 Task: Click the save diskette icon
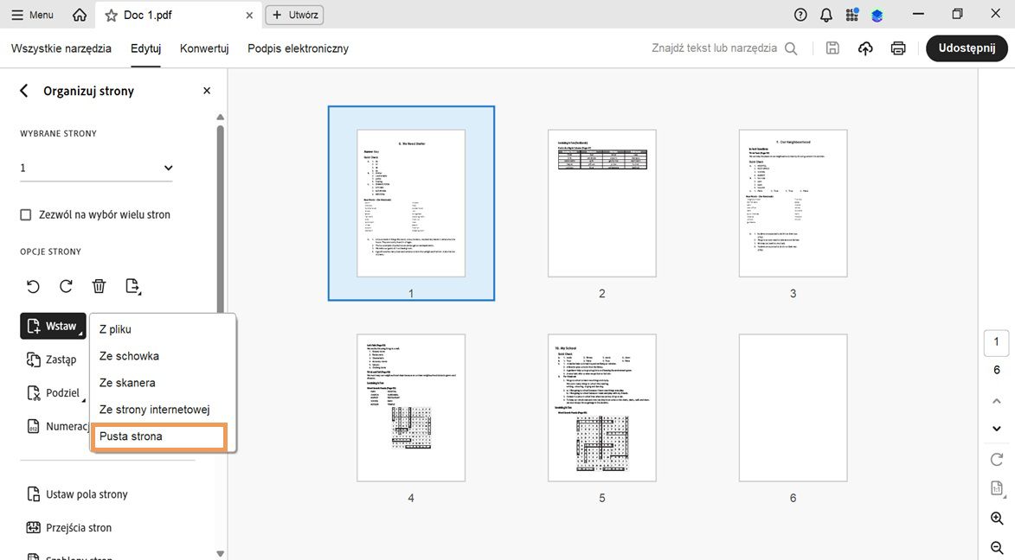click(x=832, y=48)
